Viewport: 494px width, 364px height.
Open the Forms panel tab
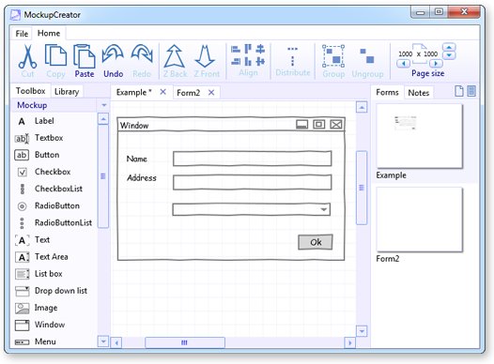pyautogui.click(x=387, y=92)
